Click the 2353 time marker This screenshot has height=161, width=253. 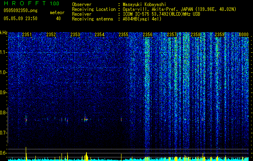click(75, 35)
